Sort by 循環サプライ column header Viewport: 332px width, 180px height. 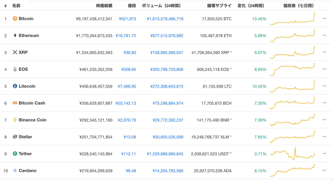point(219,6)
